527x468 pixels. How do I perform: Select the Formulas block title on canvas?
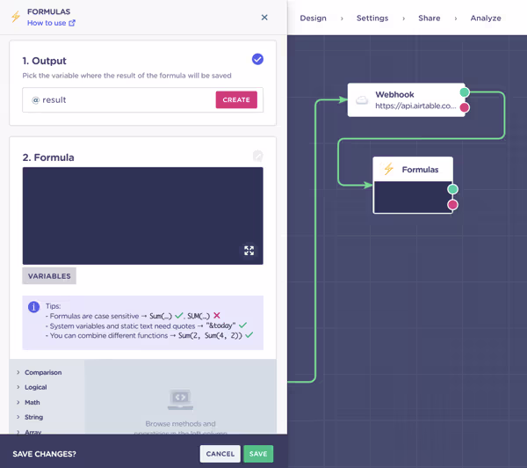click(x=420, y=170)
